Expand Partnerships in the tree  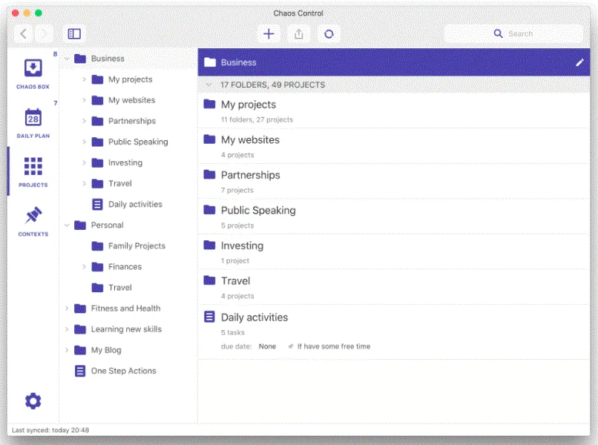tap(85, 121)
